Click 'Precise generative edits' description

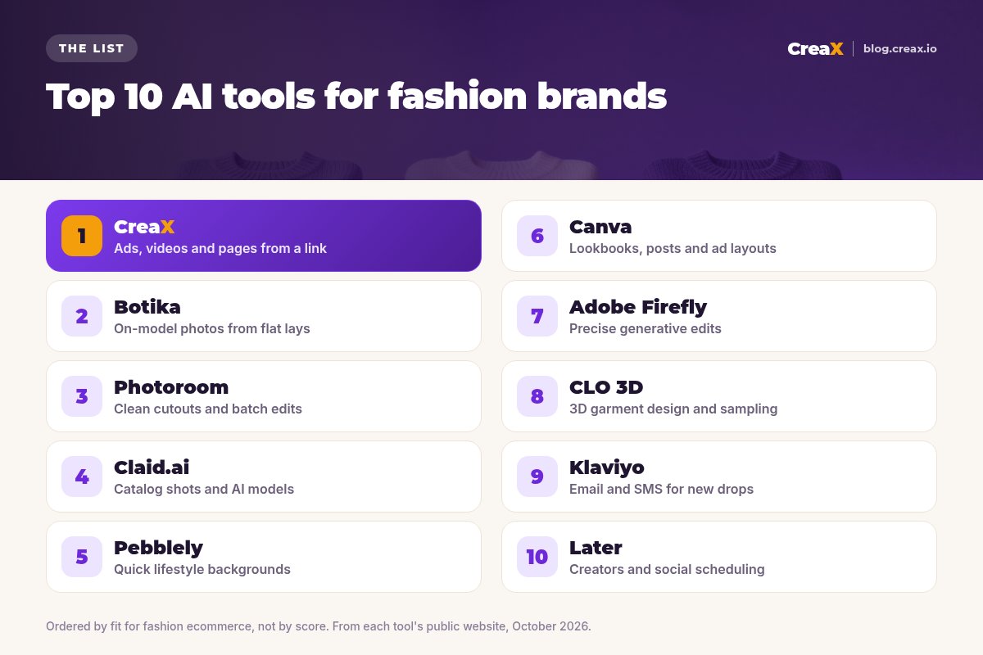tap(646, 328)
